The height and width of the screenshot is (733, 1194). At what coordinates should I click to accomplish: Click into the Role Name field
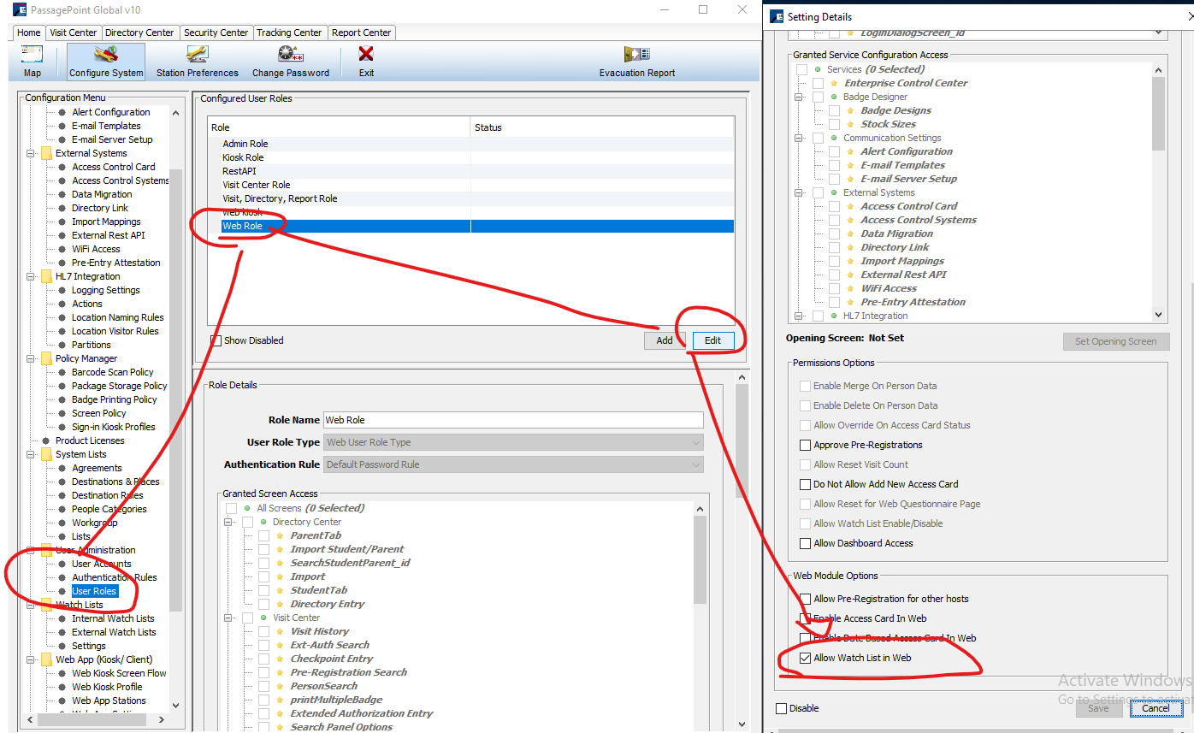point(513,420)
